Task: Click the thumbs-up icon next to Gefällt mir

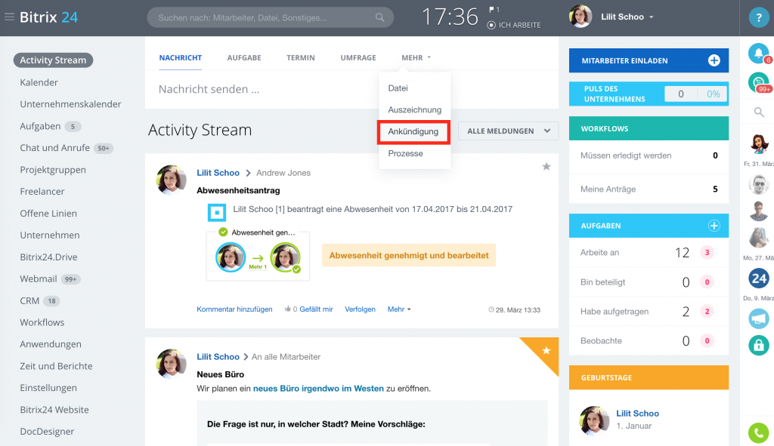Action: [288, 309]
